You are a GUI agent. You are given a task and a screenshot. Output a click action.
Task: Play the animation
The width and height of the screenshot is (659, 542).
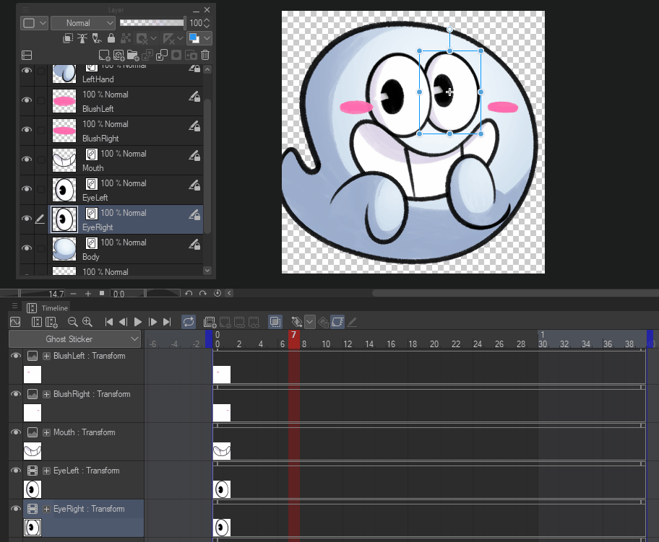pyautogui.click(x=137, y=322)
